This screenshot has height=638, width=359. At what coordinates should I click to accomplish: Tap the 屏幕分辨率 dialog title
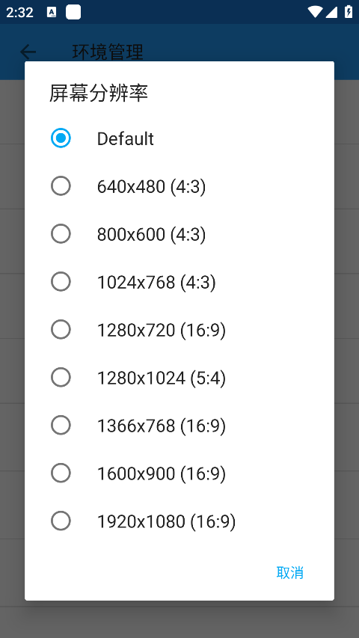(99, 93)
